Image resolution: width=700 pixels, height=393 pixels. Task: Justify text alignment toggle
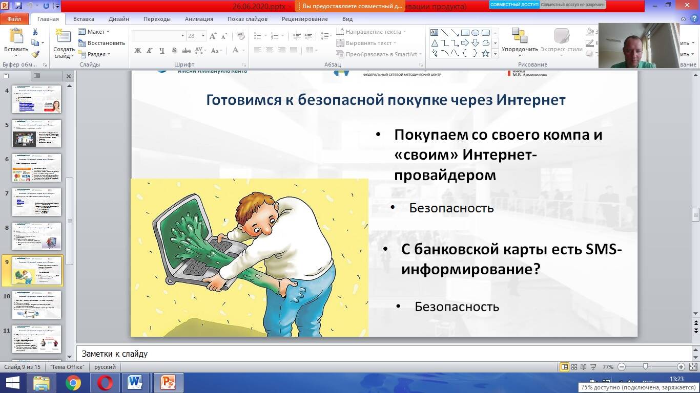[x=294, y=50]
